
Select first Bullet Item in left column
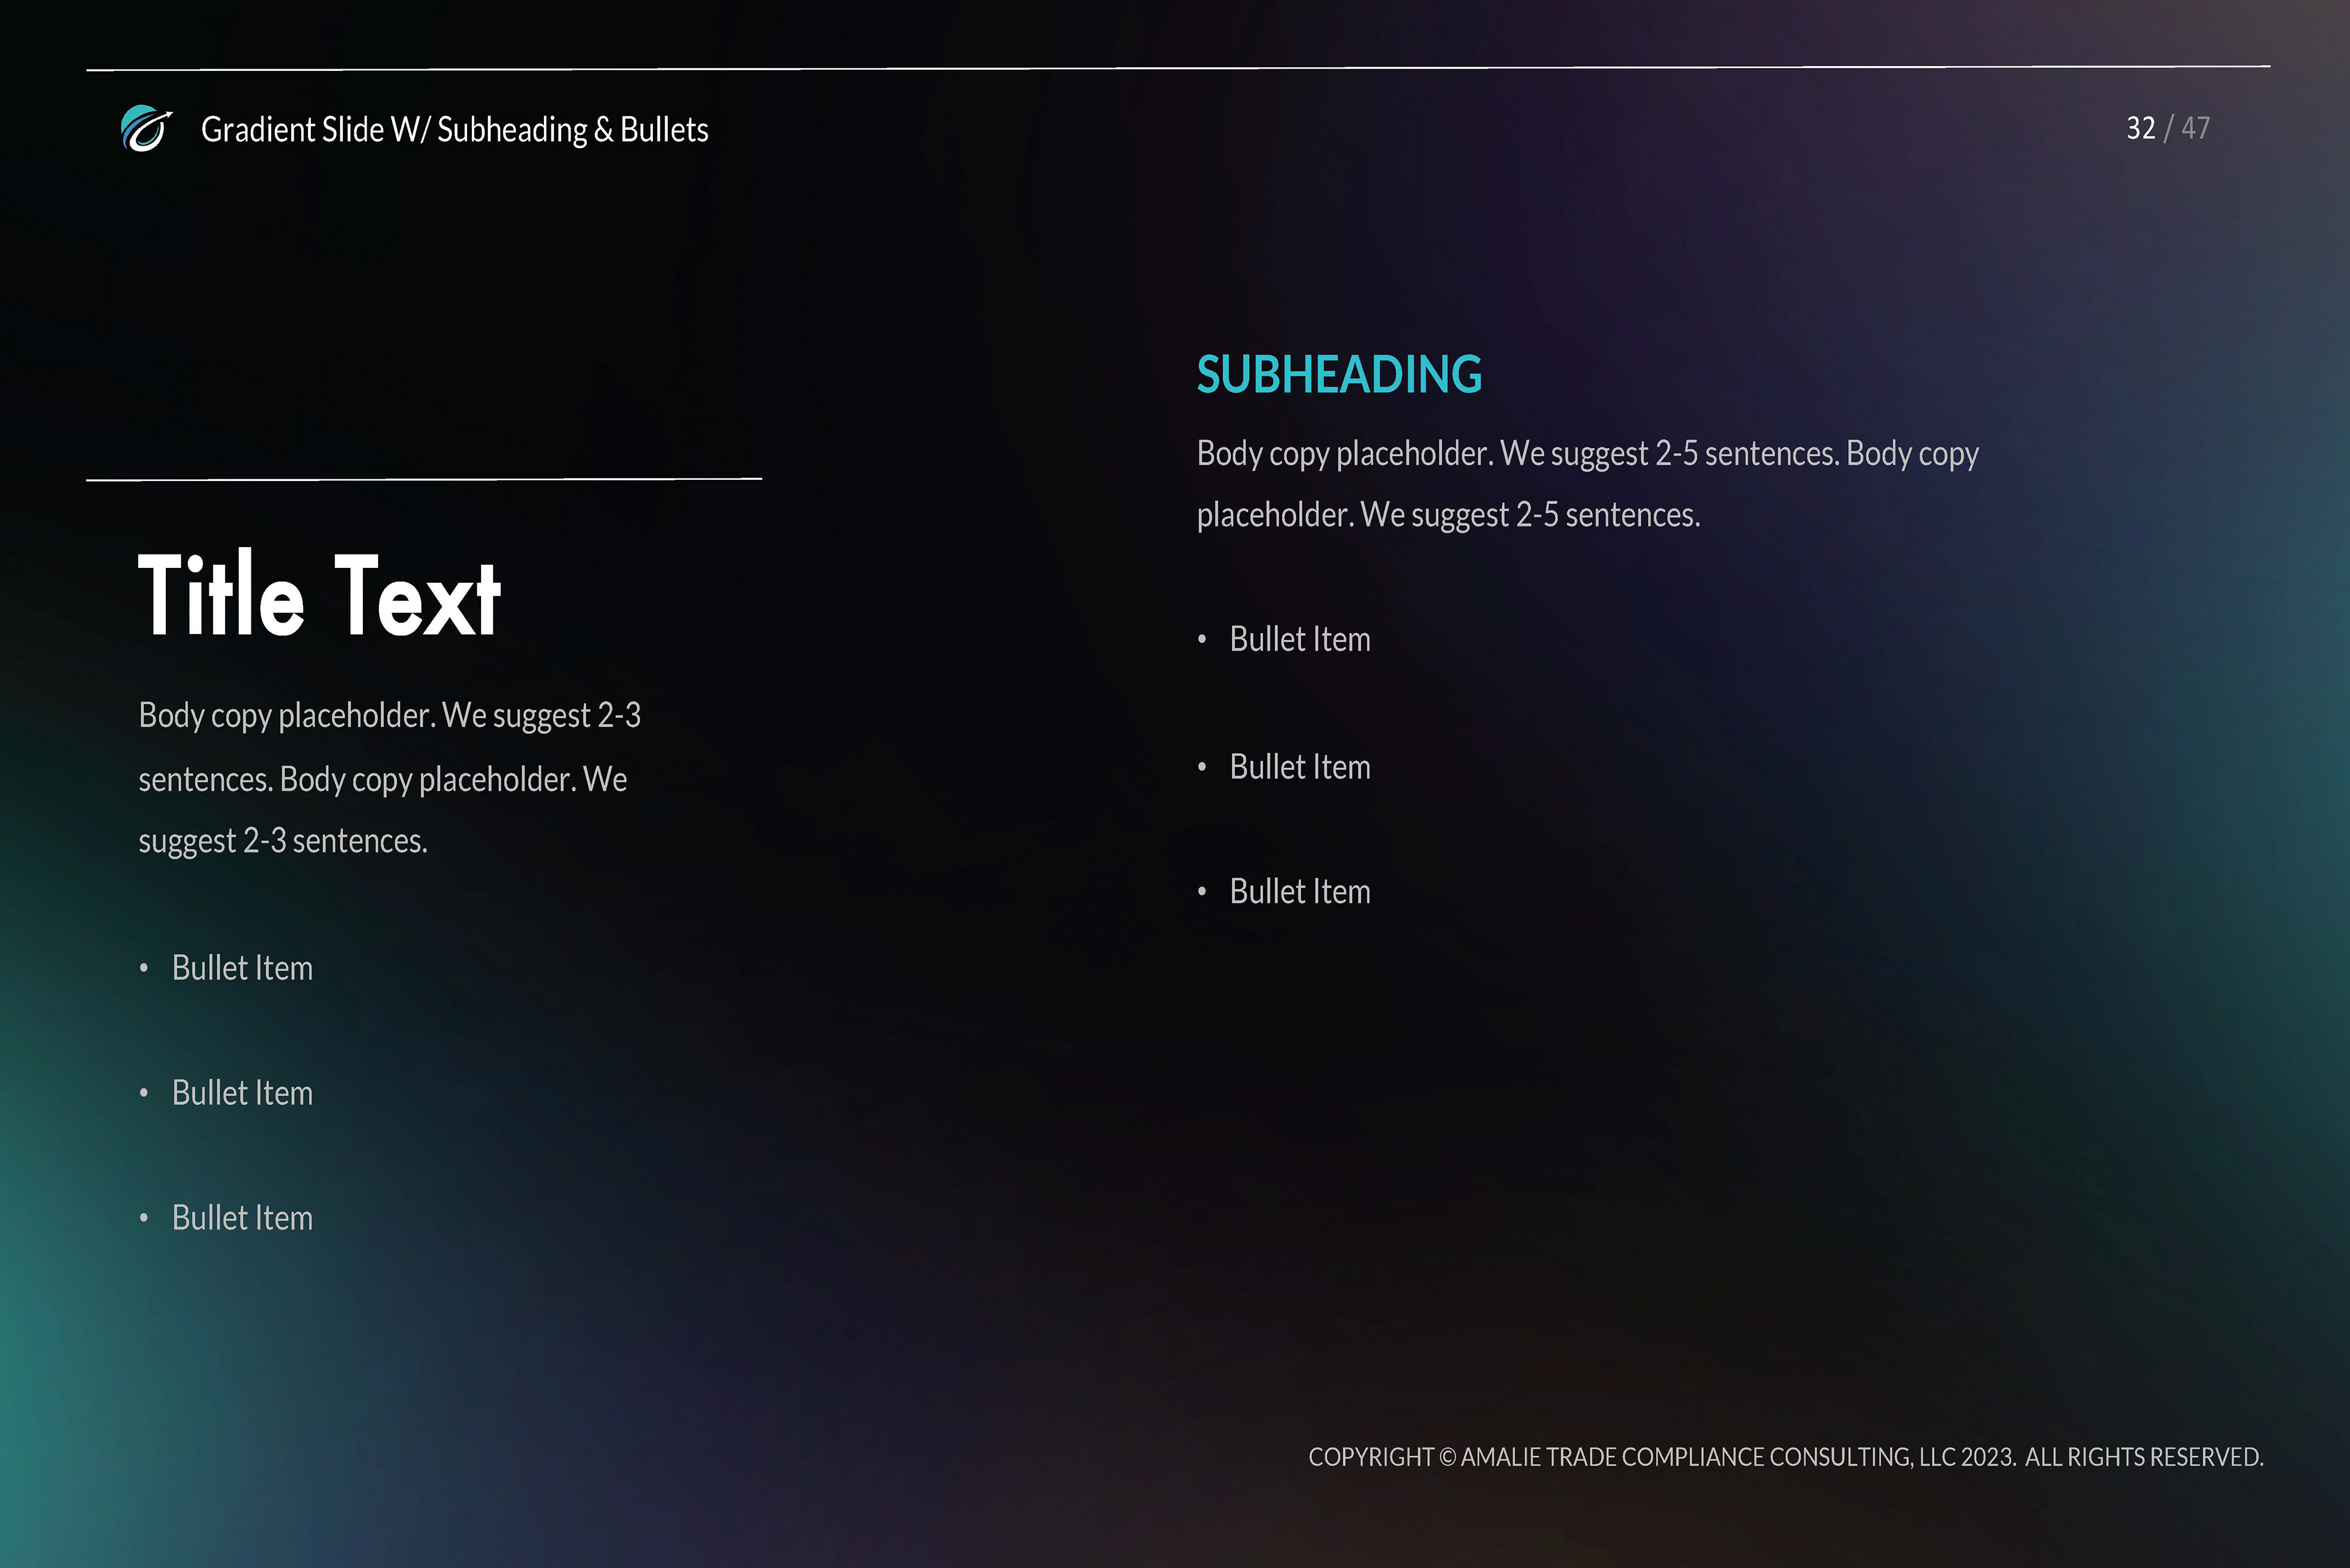click(242, 968)
